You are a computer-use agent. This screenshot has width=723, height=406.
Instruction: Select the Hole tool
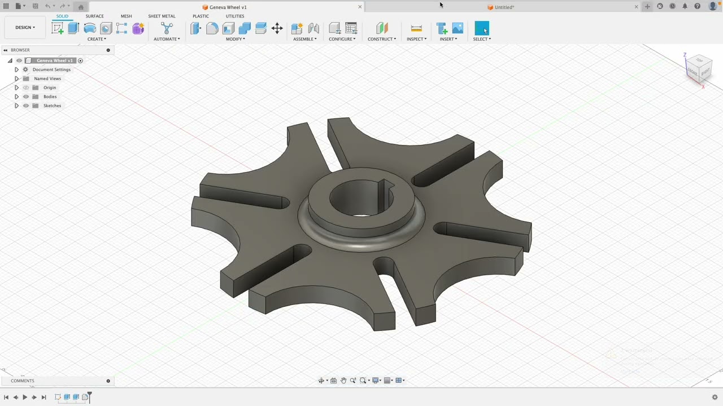pyautogui.click(x=106, y=28)
